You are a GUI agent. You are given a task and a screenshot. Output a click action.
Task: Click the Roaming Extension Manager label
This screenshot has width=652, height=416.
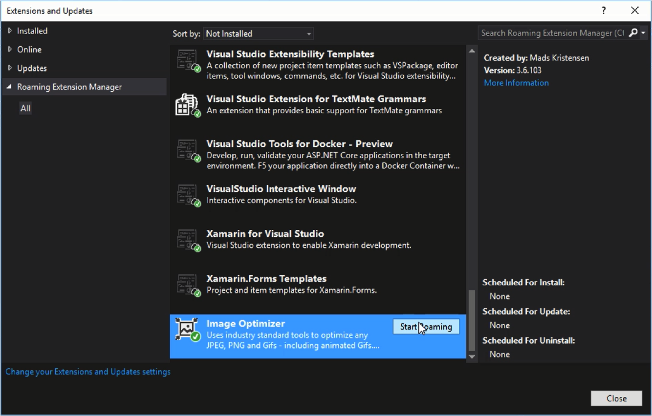click(69, 87)
